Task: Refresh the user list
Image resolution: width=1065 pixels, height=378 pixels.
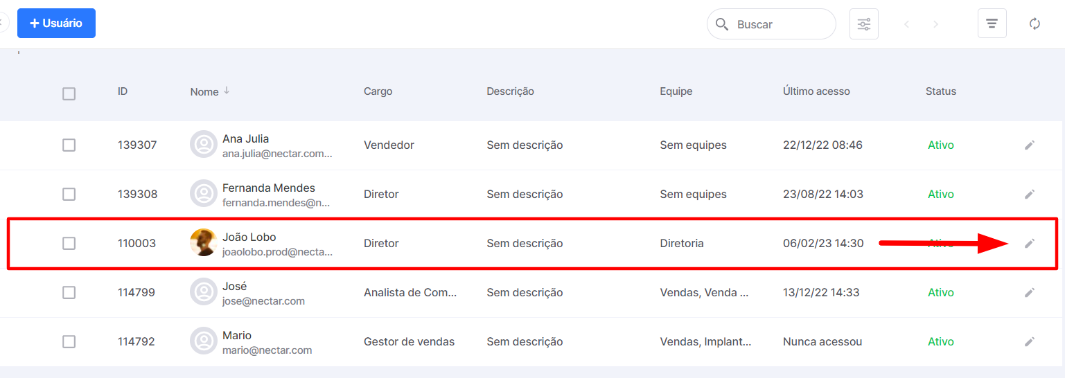Action: (x=1035, y=24)
